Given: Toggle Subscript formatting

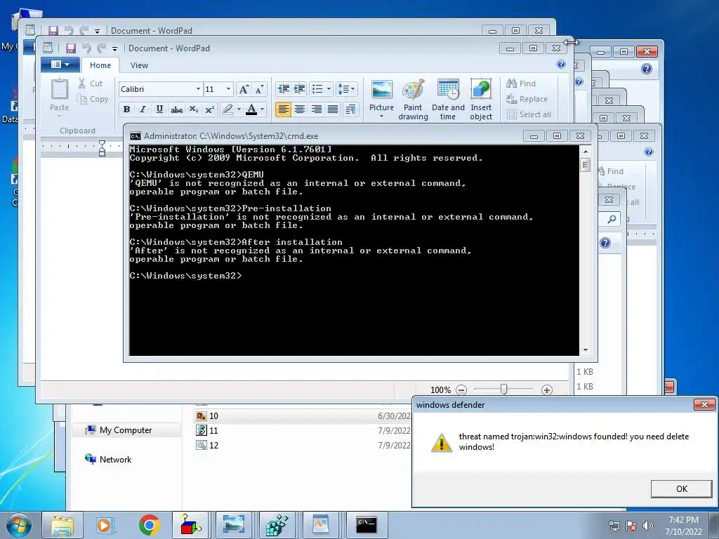Looking at the screenshot, I should 194,109.
